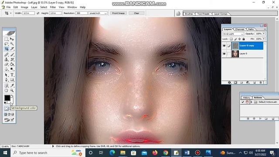
Task: Select the Path Selection tool
Action: [7, 75]
